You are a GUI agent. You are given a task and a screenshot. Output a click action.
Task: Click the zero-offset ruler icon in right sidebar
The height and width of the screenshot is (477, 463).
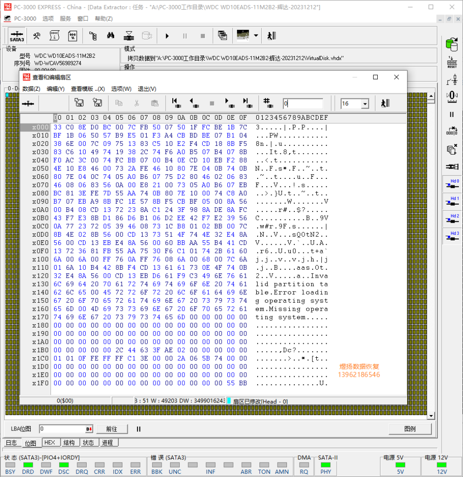(452, 97)
